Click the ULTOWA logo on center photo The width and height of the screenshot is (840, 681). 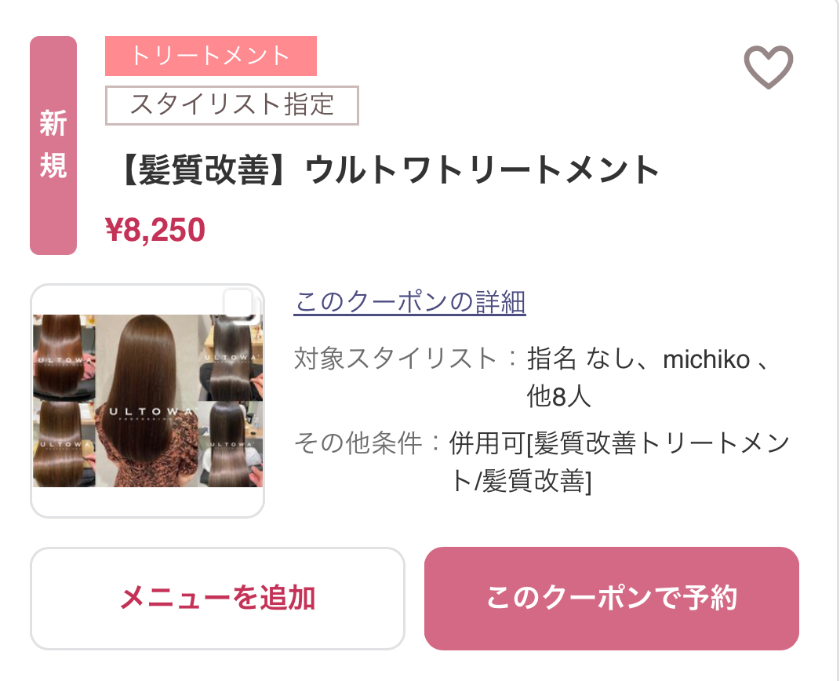pyautogui.click(x=152, y=412)
